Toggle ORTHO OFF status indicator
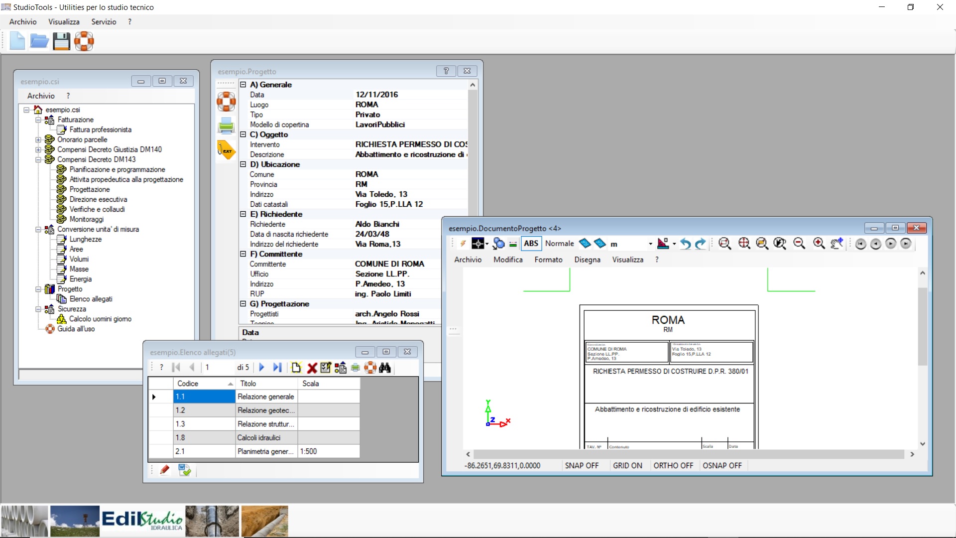Image resolution: width=956 pixels, height=538 pixels. point(673,466)
